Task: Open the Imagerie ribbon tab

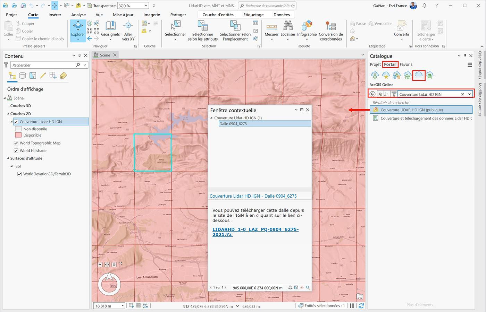Action: tap(152, 15)
